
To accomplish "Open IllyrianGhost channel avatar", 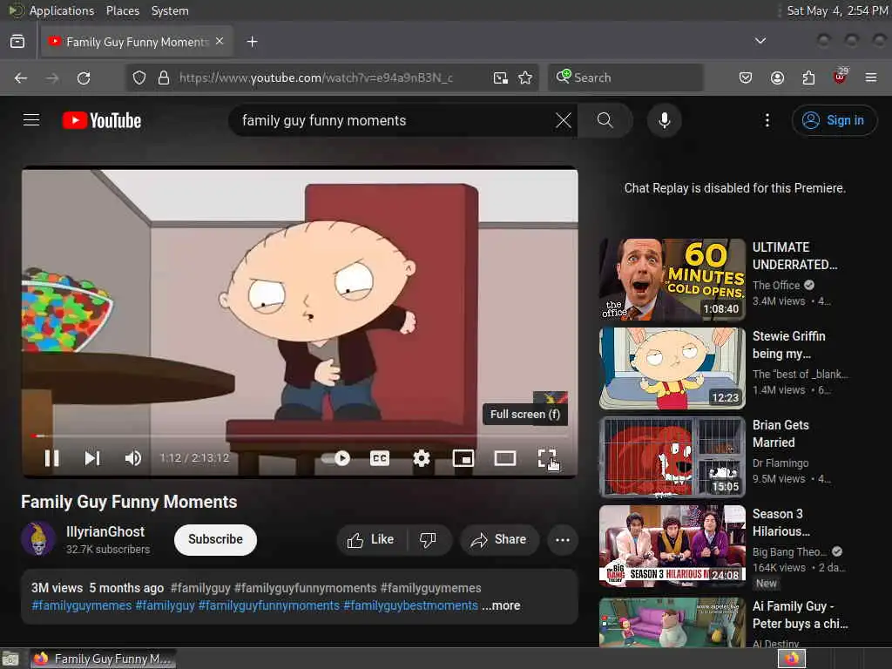I will (37, 538).
